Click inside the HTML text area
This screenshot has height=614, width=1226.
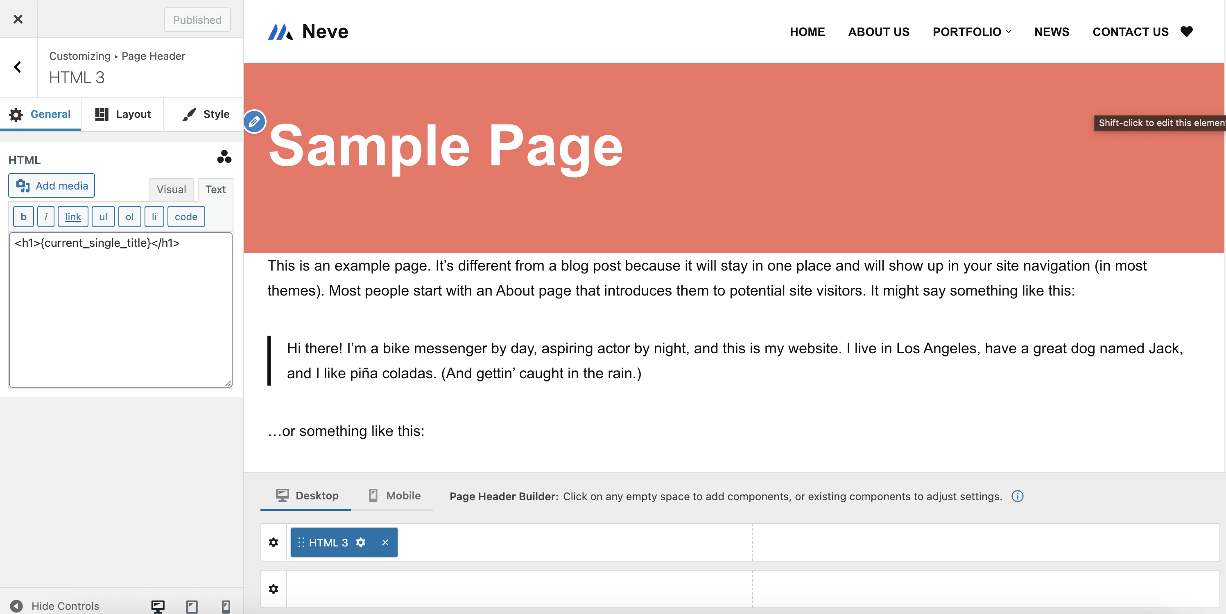tap(120, 314)
